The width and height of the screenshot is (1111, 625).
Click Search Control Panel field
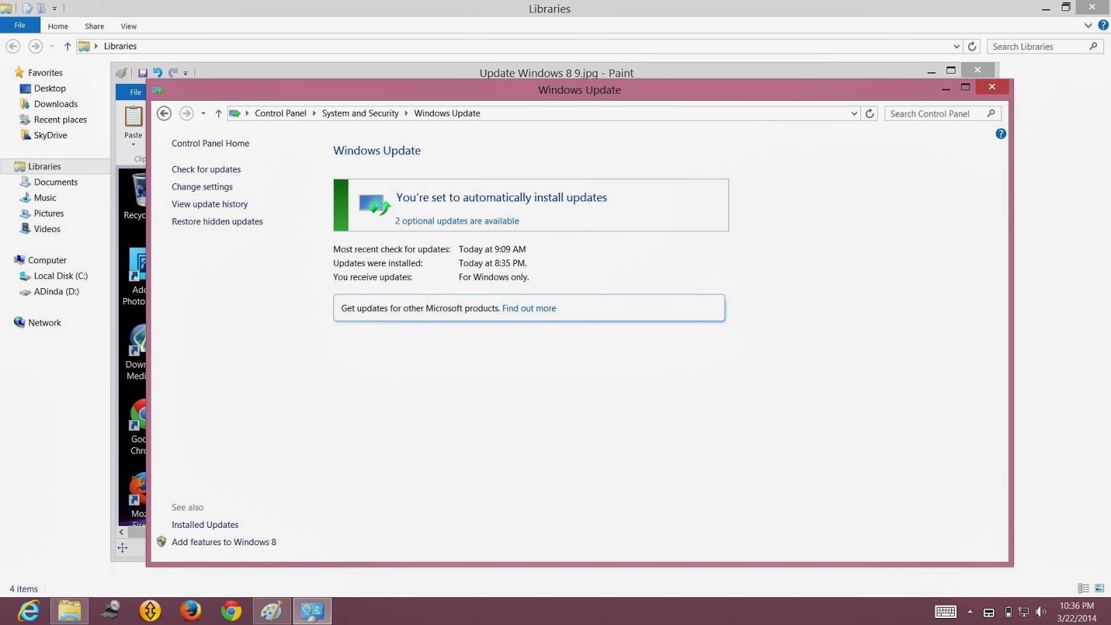(943, 113)
